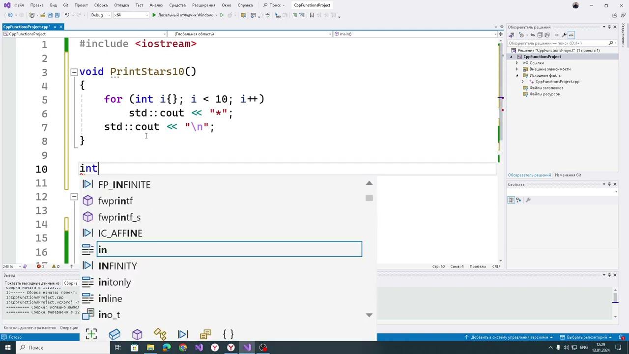Image resolution: width=629 pixels, height=354 pixels.
Task: Toggle the preview selected items icon in Solution Explorer
Action: (572, 35)
